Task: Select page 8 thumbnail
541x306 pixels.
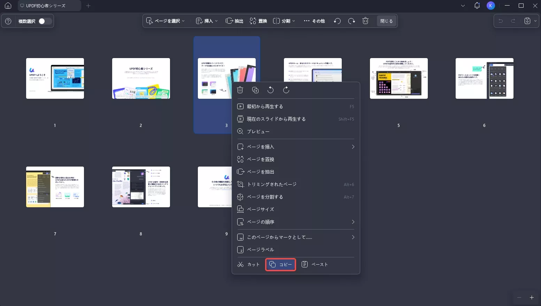Action: 141,187
